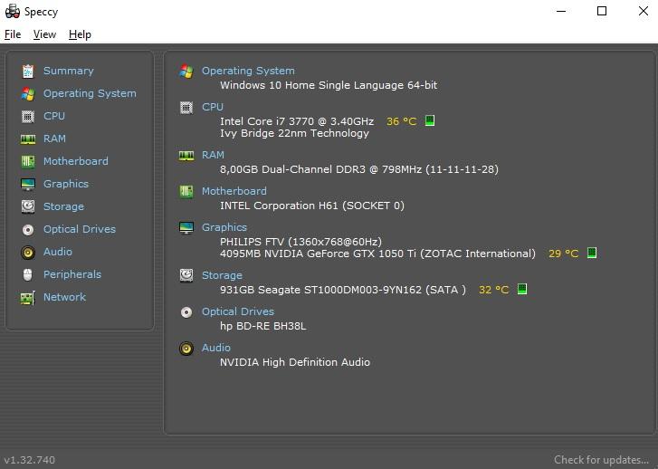Open the Peripherals mouse icon
The image size is (658, 469).
pyautogui.click(x=28, y=274)
